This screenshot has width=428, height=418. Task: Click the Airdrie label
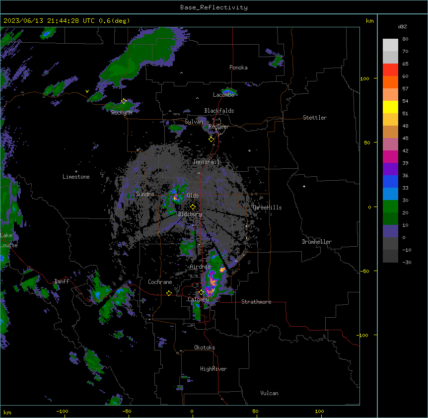pos(201,267)
